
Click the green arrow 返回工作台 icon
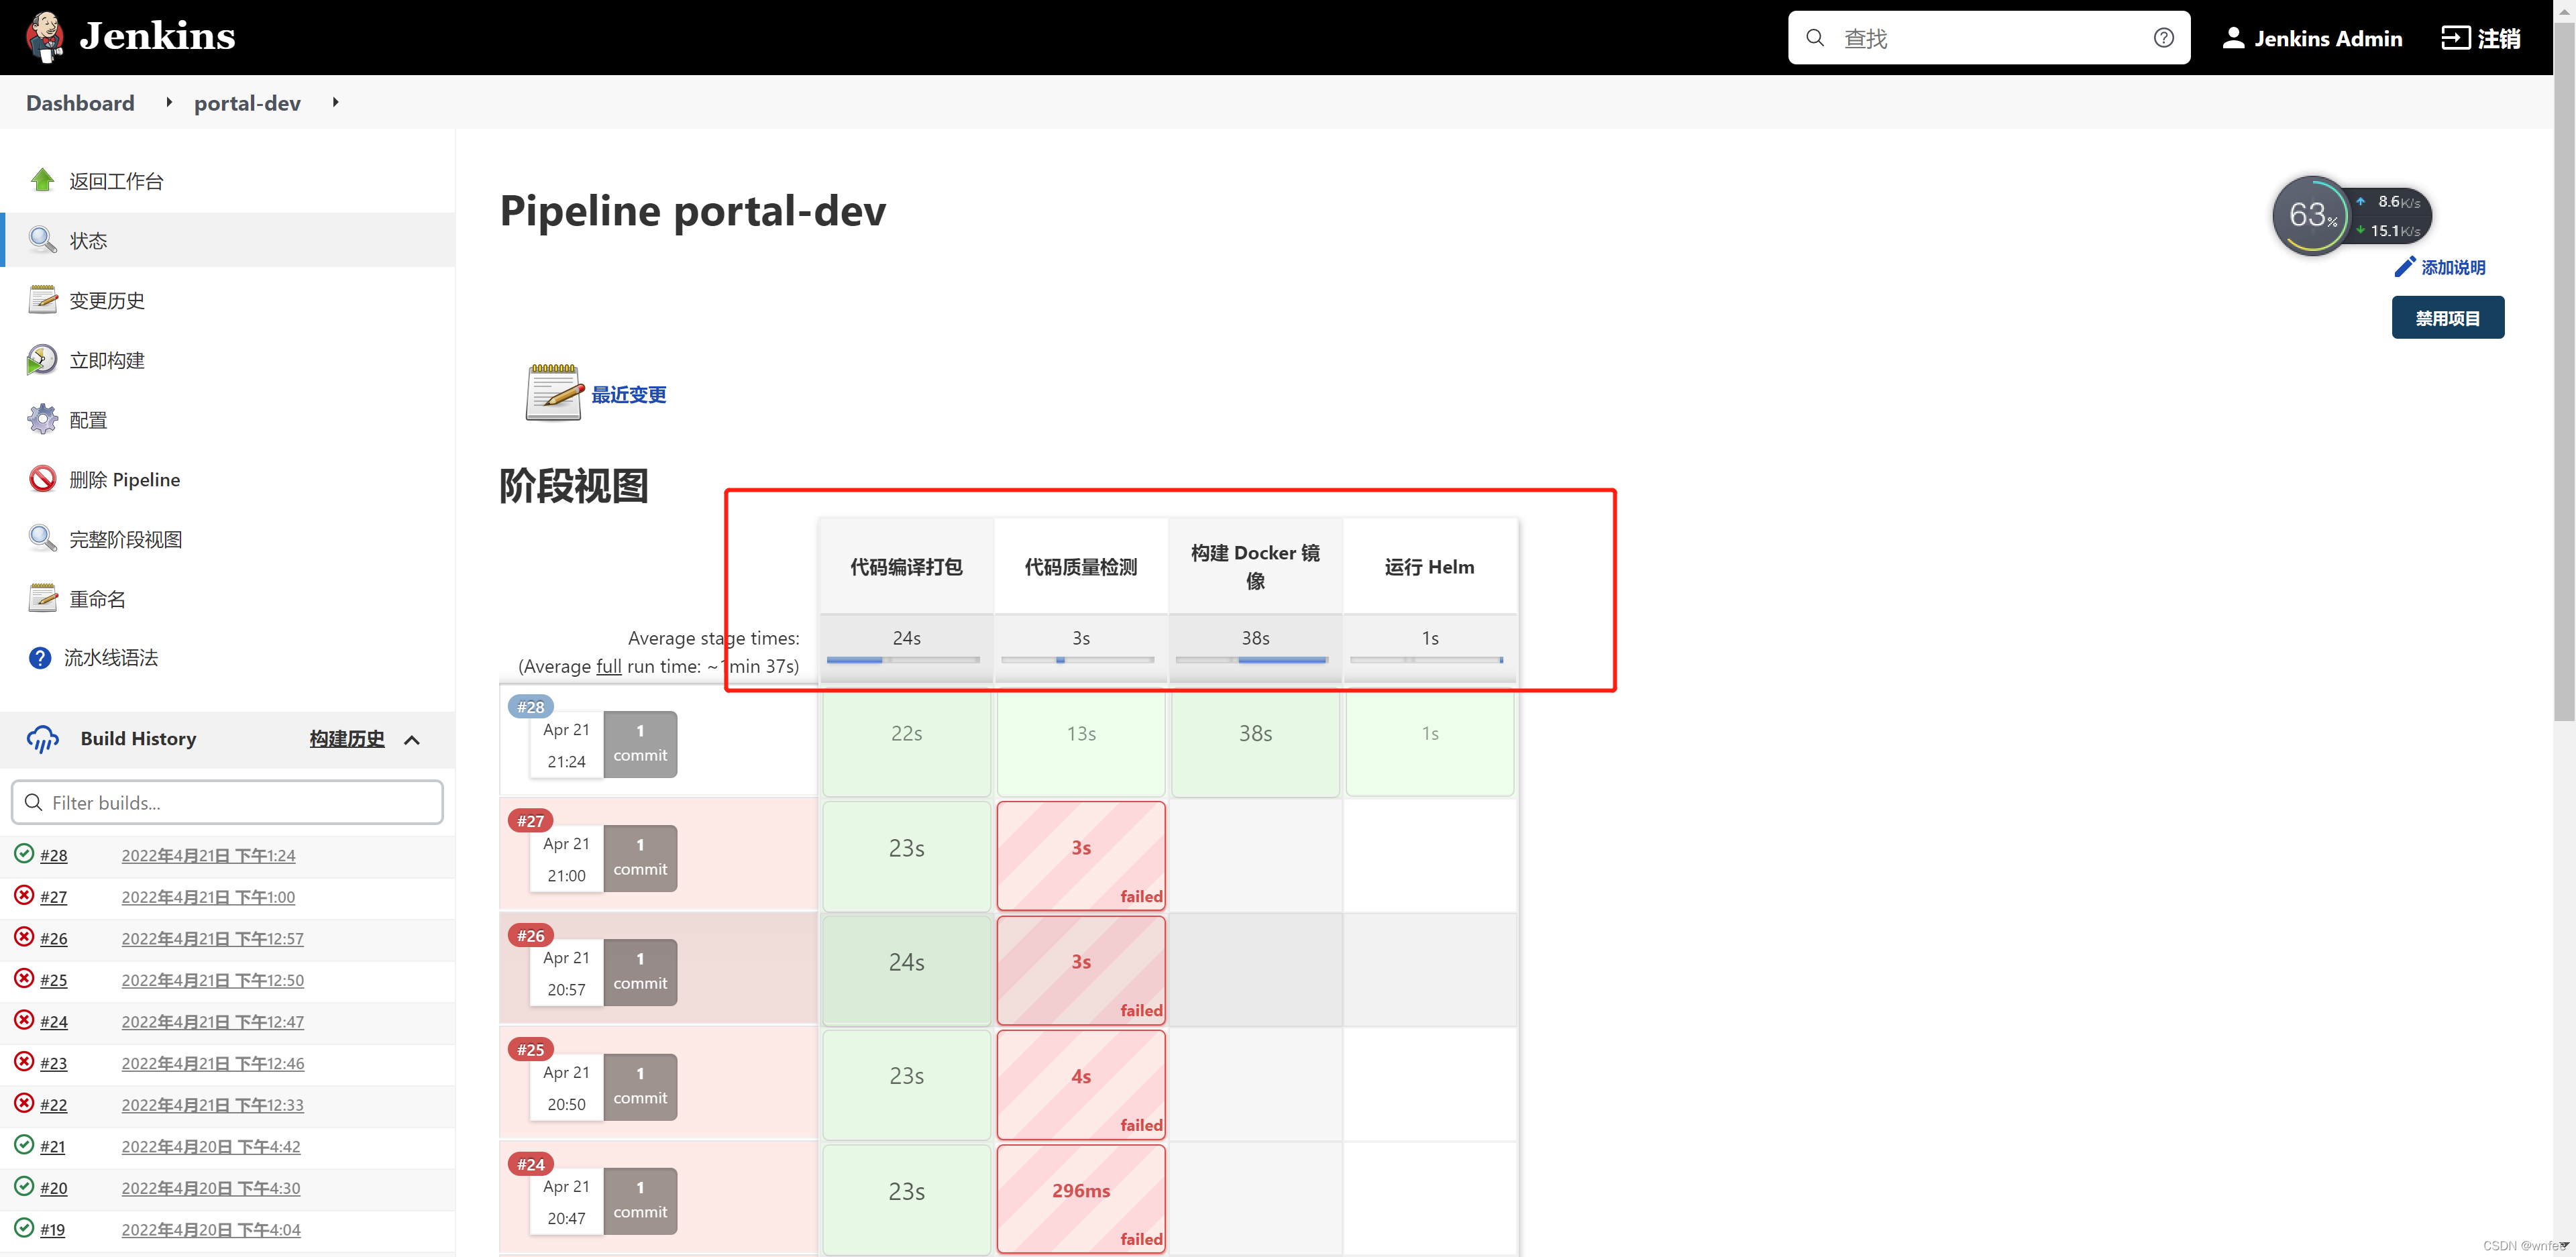(42, 180)
